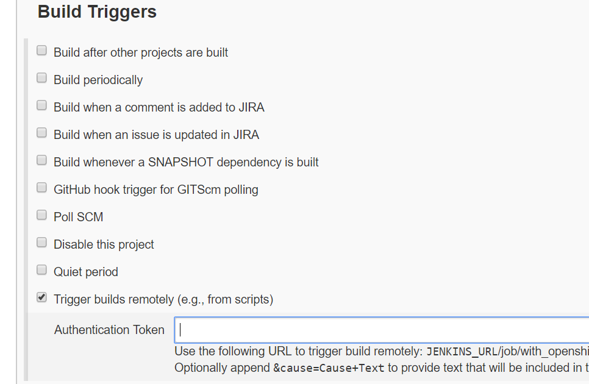Enable 'Build when an issue is updated in JIRA'
This screenshot has height=384, width=589.
[x=41, y=132]
